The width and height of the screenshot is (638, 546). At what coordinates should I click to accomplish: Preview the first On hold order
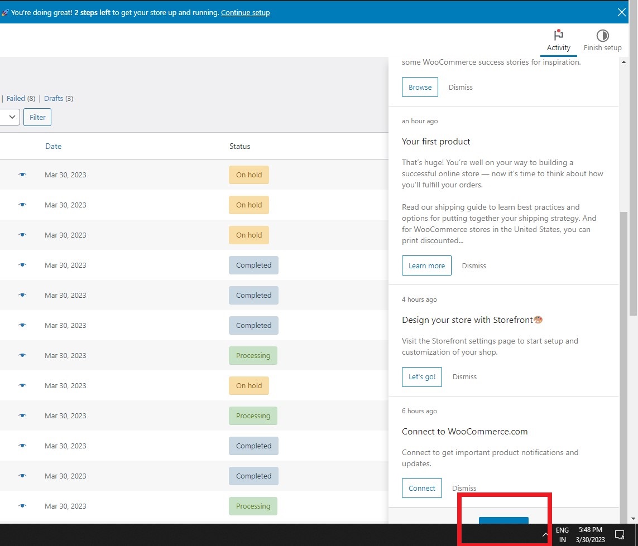(x=21, y=175)
